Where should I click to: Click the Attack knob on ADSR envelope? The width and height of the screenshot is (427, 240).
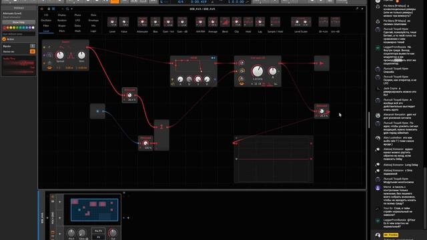click(180, 79)
